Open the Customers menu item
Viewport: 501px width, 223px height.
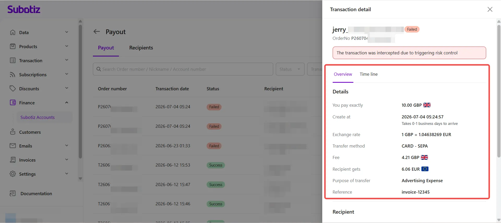30,132
